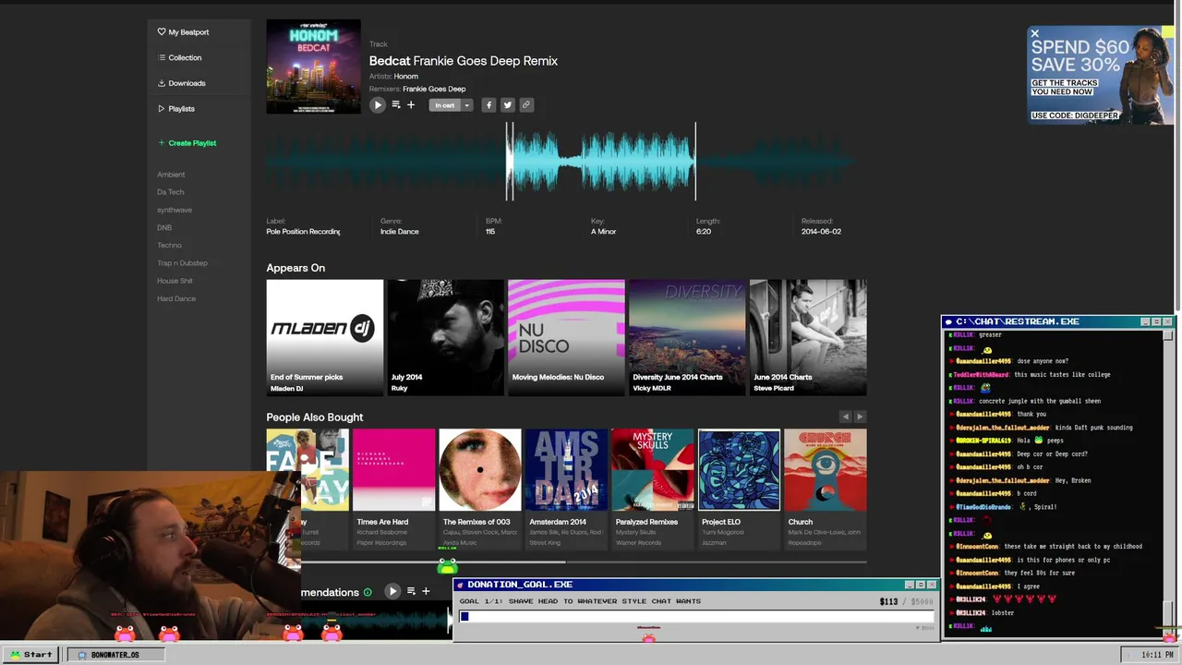
Task: Click Create Playlist
Action: (187, 143)
